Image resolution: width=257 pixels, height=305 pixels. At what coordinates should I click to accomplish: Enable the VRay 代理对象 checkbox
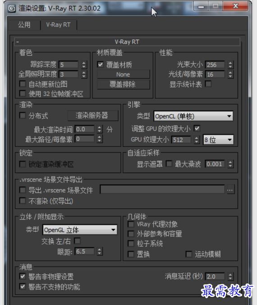[131, 224]
